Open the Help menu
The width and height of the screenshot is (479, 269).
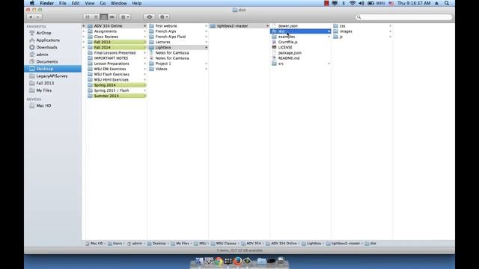[136, 3]
